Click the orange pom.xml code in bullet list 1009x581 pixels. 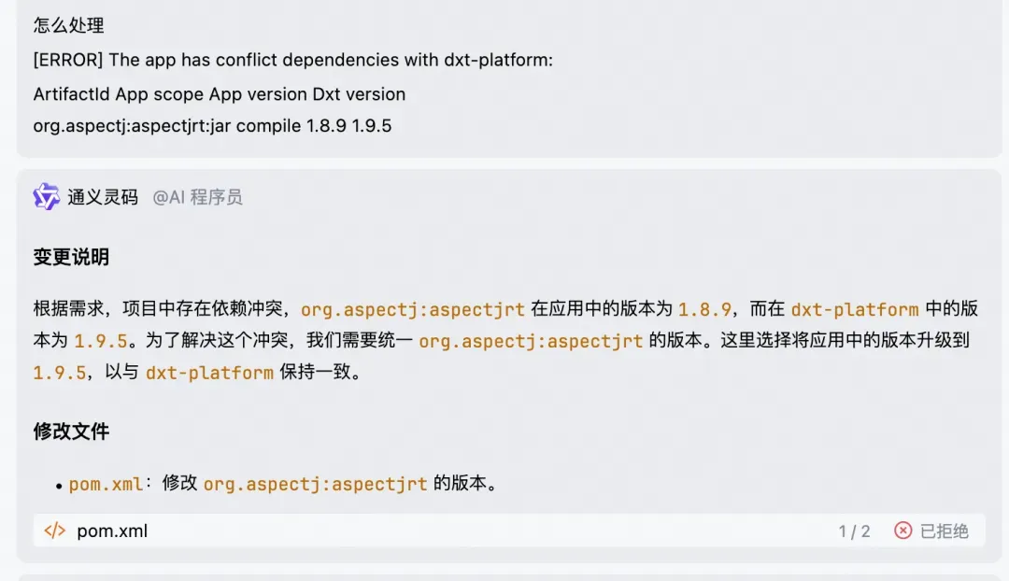(x=106, y=484)
